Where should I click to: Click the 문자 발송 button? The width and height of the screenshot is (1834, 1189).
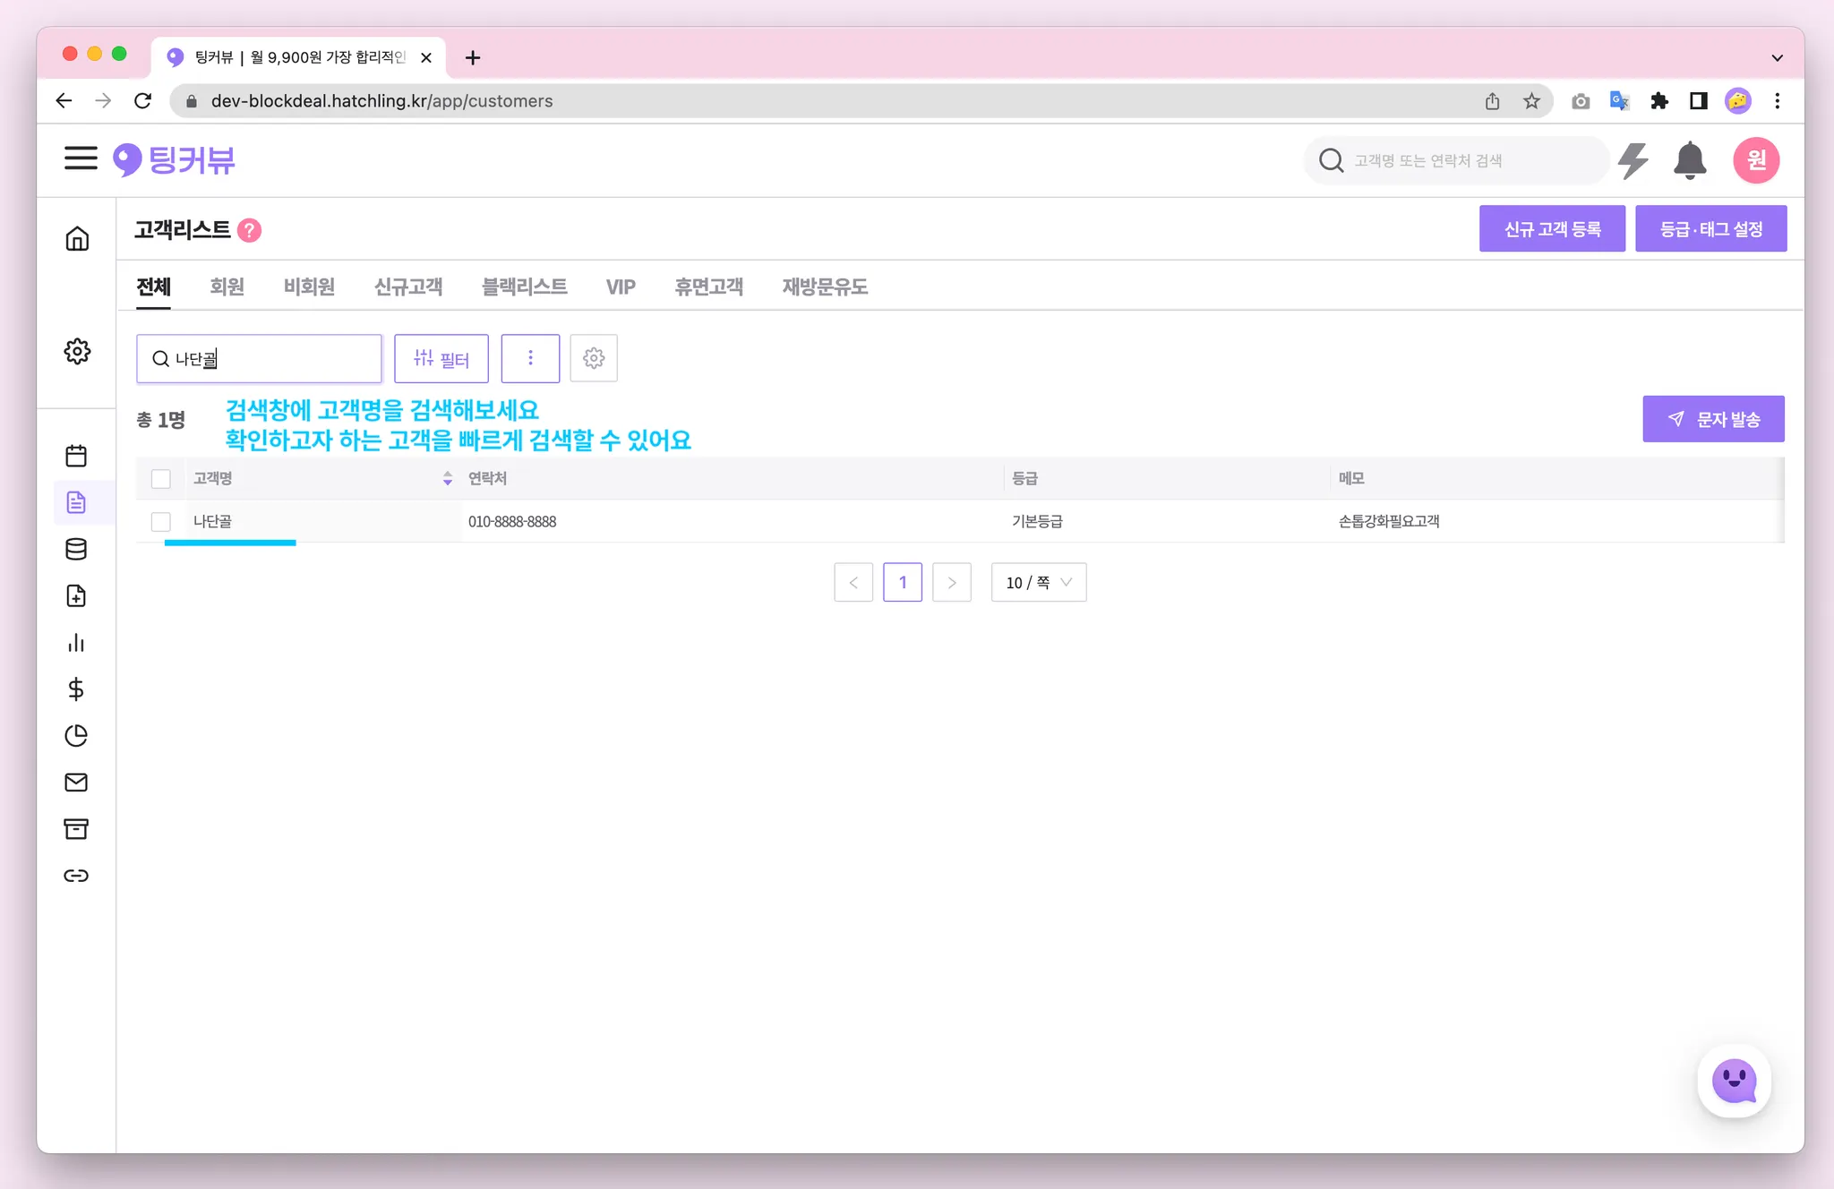tap(1713, 419)
